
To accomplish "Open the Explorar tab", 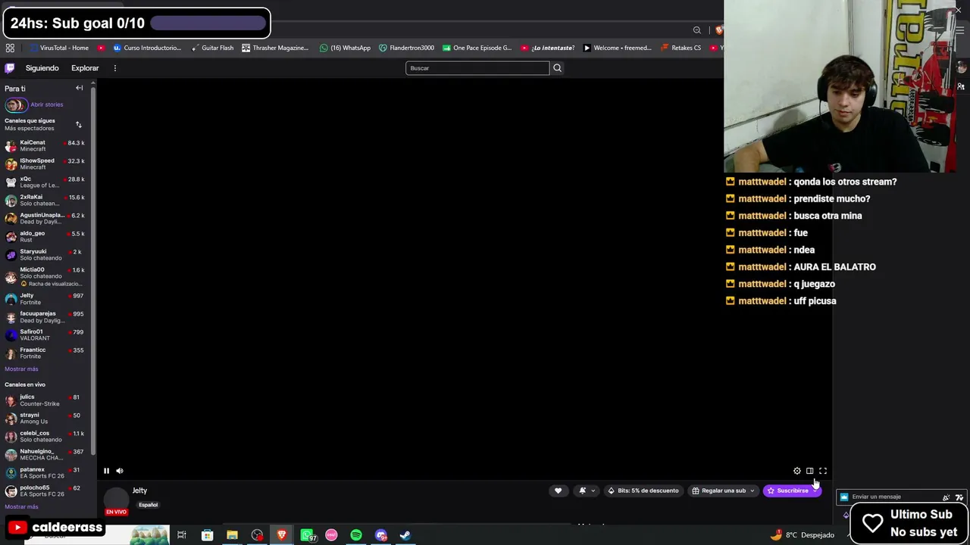I will 85,68.
